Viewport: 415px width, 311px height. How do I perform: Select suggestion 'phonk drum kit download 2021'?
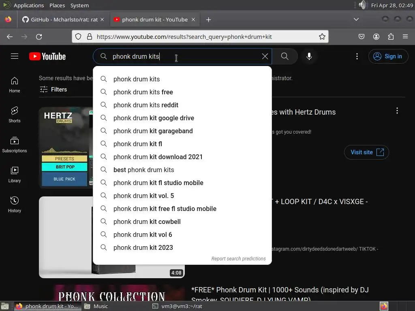click(182, 157)
